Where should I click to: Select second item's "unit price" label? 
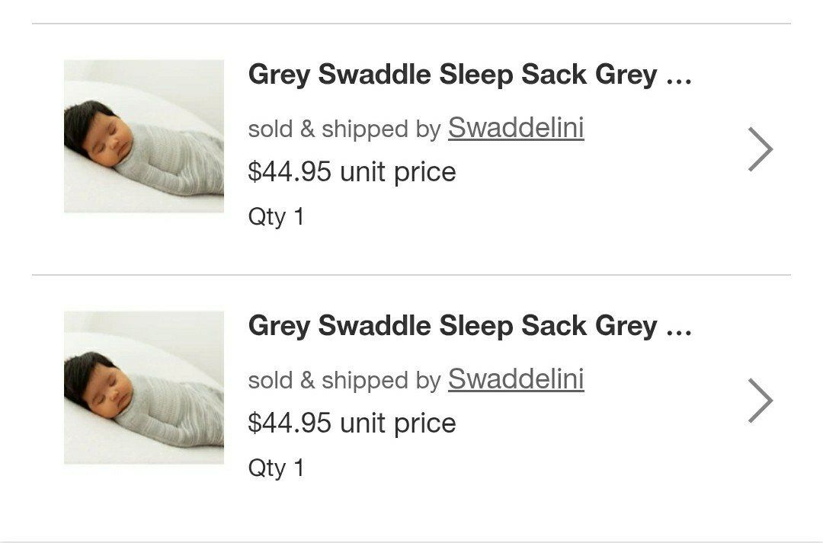[398, 423]
